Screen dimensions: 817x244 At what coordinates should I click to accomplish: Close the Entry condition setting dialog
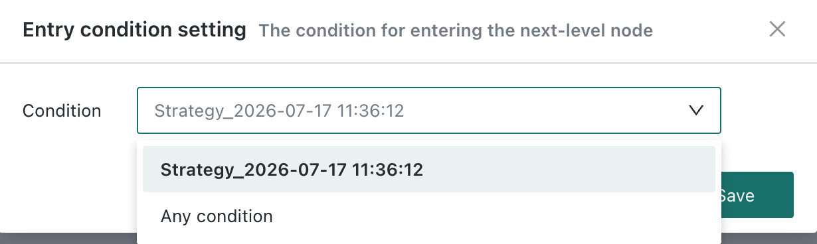[777, 29]
